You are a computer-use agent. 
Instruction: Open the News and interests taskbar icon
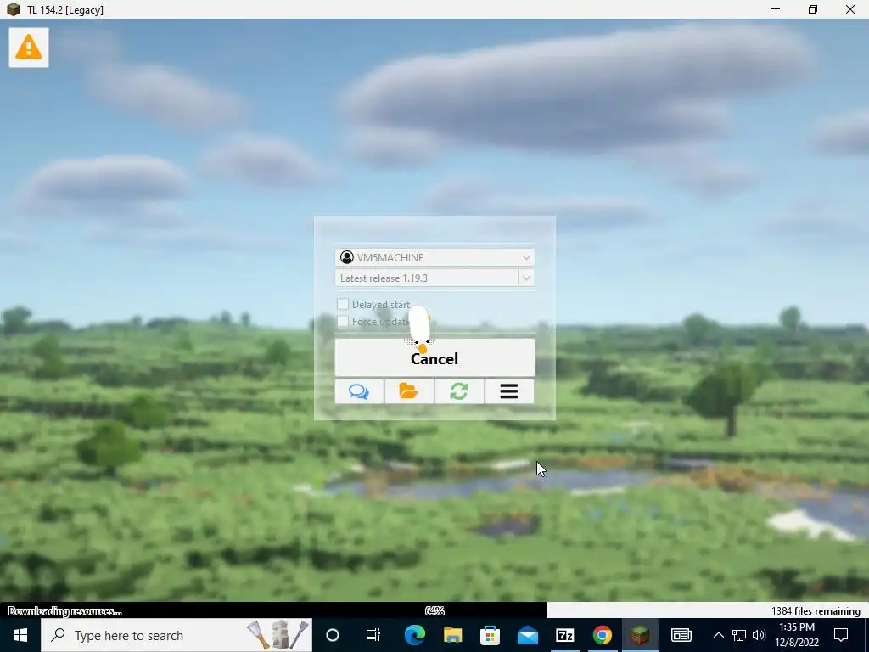point(681,635)
